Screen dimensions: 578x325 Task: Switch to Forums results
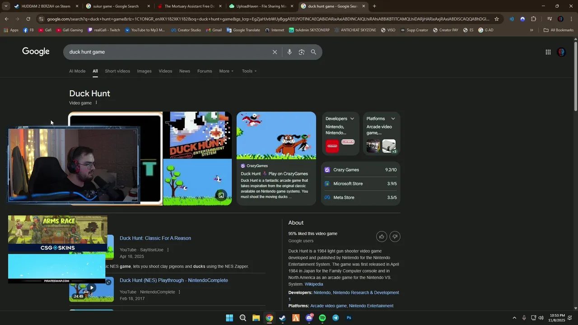click(205, 71)
